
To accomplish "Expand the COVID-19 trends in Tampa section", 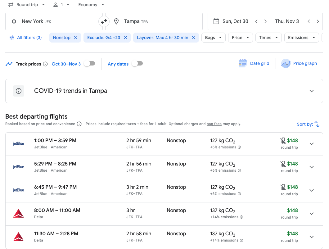I will click(x=312, y=91).
